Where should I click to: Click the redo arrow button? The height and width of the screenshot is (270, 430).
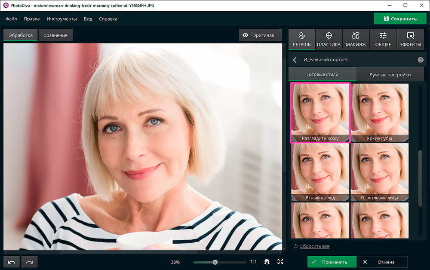(x=29, y=262)
